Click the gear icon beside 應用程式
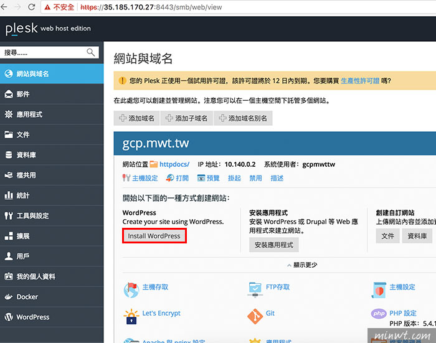 (x=9, y=115)
